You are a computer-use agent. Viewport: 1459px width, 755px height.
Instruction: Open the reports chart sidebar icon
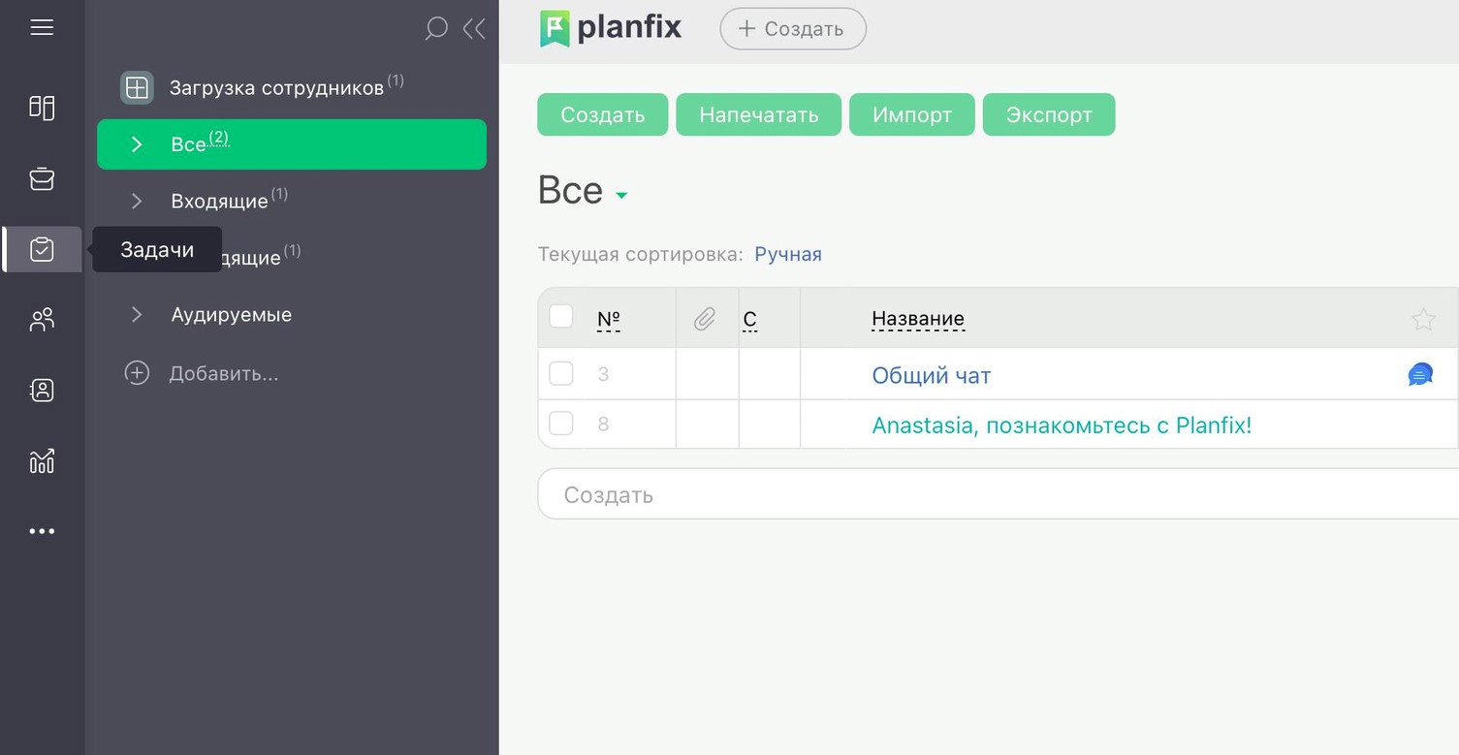[x=42, y=461]
